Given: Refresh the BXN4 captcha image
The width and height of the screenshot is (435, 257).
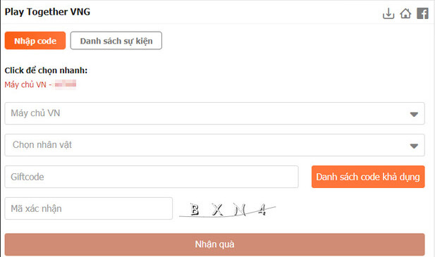Looking at the screenshot, I should 228,210.
